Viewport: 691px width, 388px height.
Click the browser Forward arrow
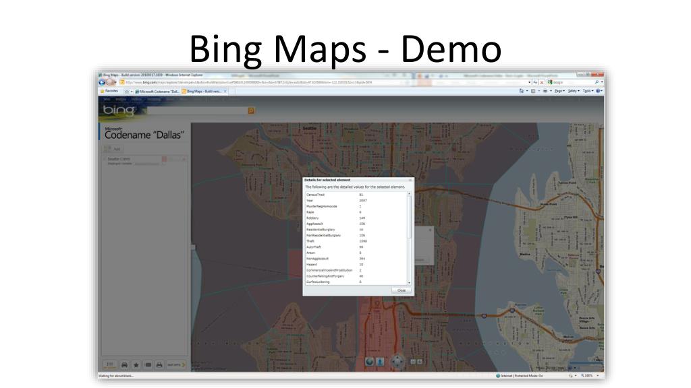coord(110,82)
